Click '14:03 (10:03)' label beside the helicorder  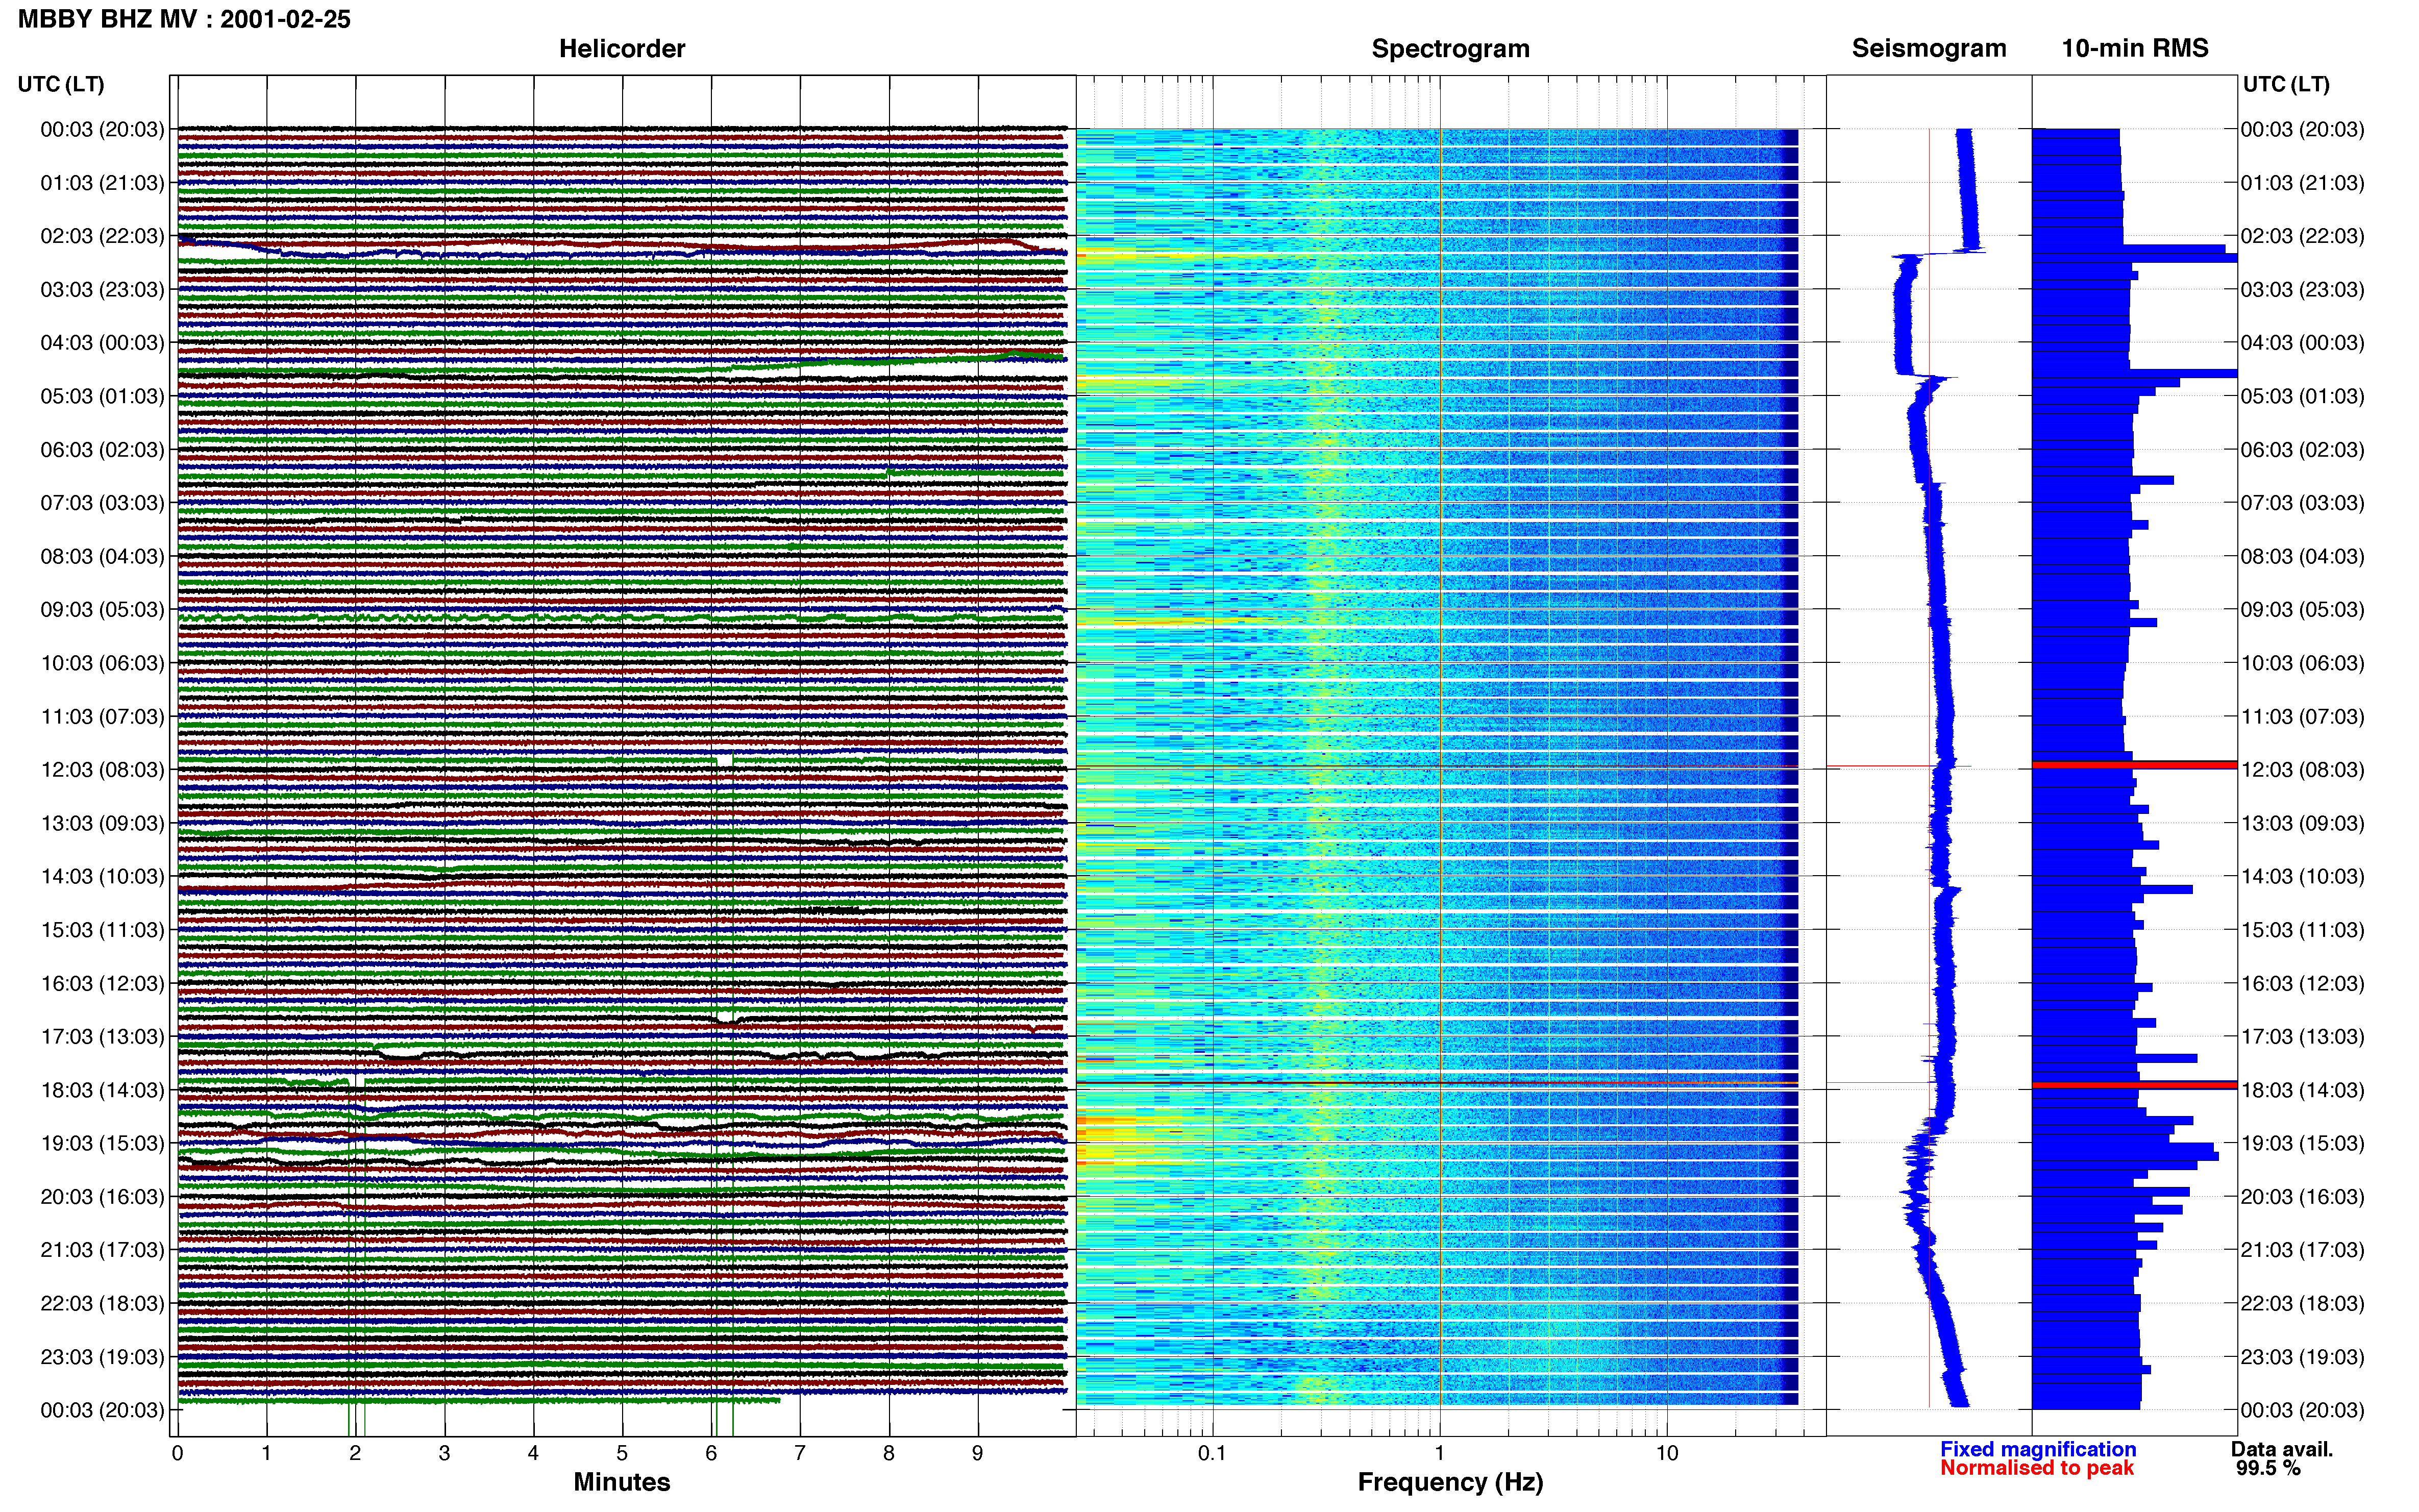coord(102,877)
